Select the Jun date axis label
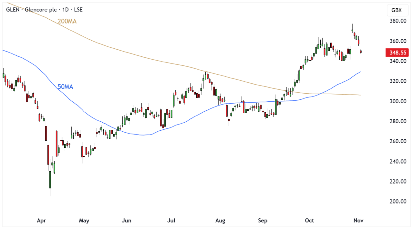Screen dimensions: 413x230 click(126, 221)
